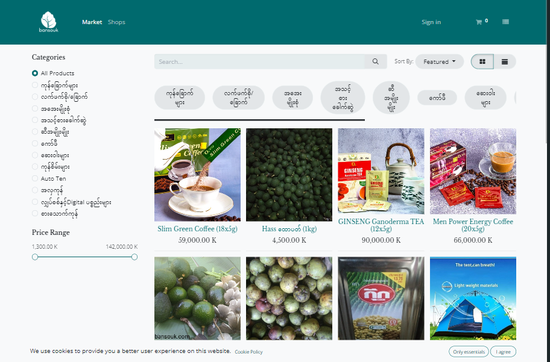Select the အသင့်စားခေါက်ဆွဲ radio in Categories sidebar
The width and height of the screenshot is (550, 362).
pyautogui.click(x=35, y=120)
